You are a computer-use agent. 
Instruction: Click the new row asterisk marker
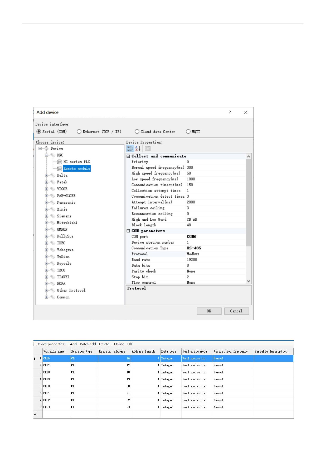(35, 415)
